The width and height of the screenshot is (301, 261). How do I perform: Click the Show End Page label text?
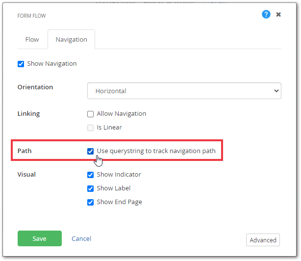[119, 202]
